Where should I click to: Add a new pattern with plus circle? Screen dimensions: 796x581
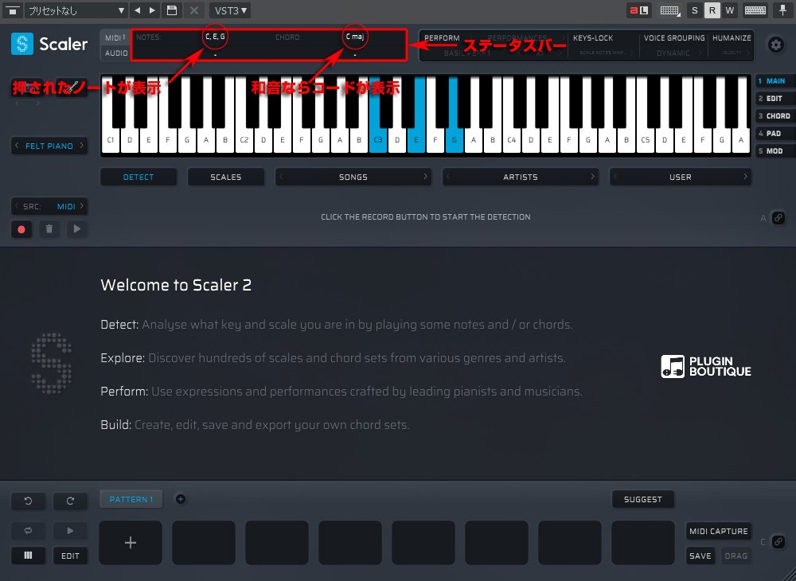(x=180, y=499)
